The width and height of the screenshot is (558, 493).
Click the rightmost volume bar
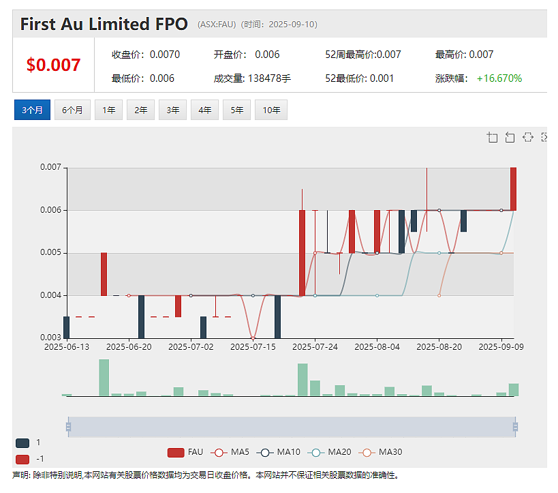[x=514, y=390]
